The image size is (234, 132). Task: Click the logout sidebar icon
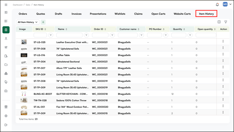(x=6, y=125)
